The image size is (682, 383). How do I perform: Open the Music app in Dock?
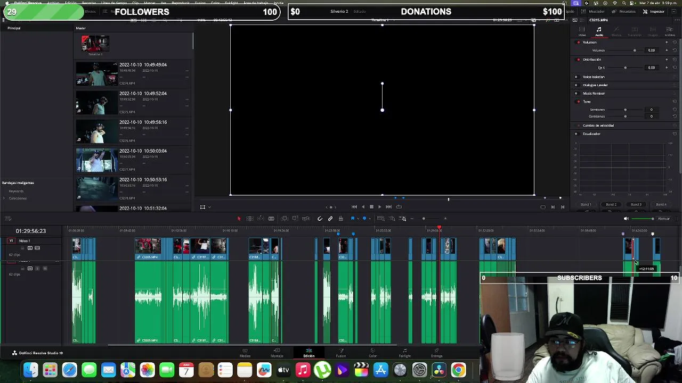click(303, 370)
